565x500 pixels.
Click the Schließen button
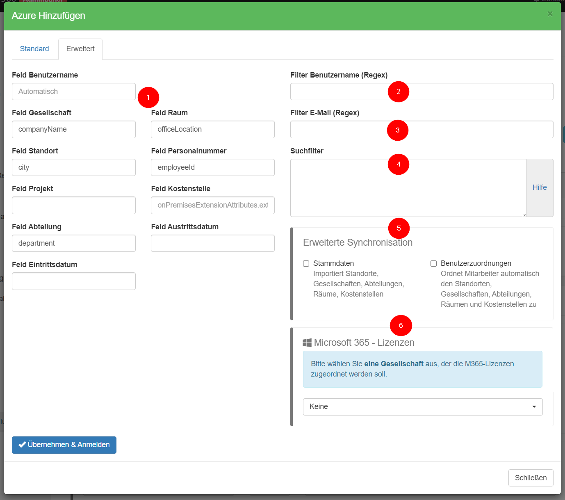pos(531,478)
